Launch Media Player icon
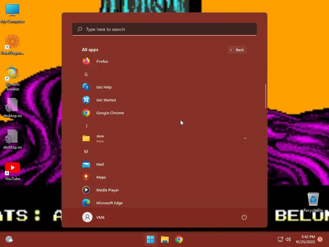The height and width of the screenshot is (247, 329). pyautogui.click(x=86, y=190)
